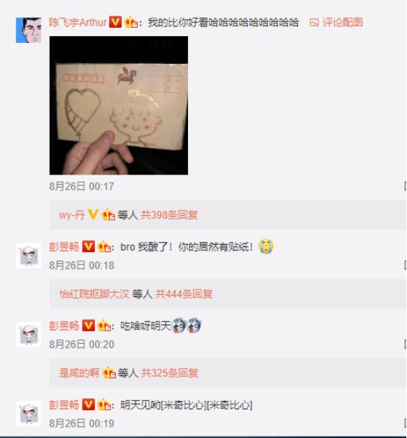This screenshot has width=407, height=438.
Task: Open 怡红院抠脚大汉 user profile
Action: pos(94,294)
